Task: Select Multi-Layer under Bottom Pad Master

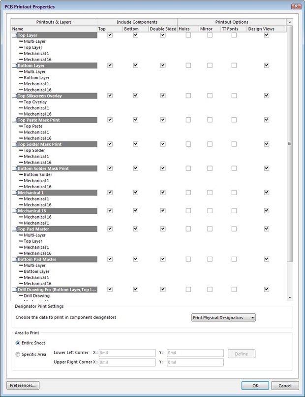Action: click(x=34, y=265)
